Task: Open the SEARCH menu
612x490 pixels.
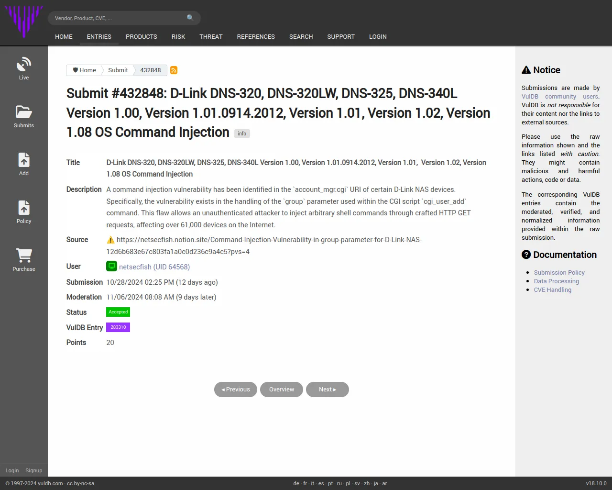Action: coord(301,37)
